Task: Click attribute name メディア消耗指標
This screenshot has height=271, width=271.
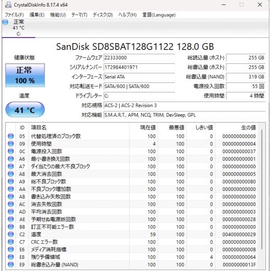Action: (x=49, y=249)
